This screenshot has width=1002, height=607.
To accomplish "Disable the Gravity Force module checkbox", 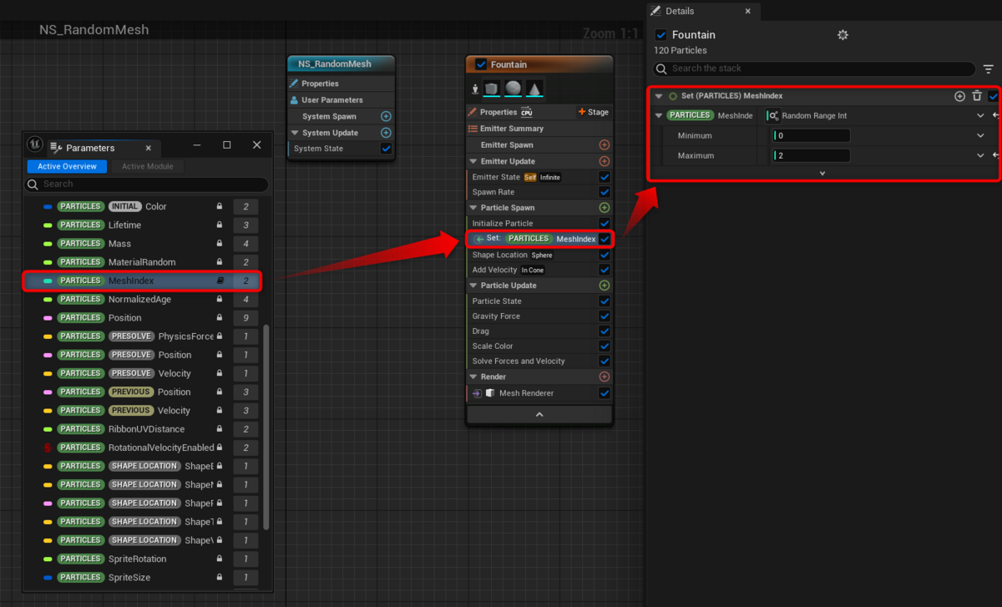I will tap(605, 316).
